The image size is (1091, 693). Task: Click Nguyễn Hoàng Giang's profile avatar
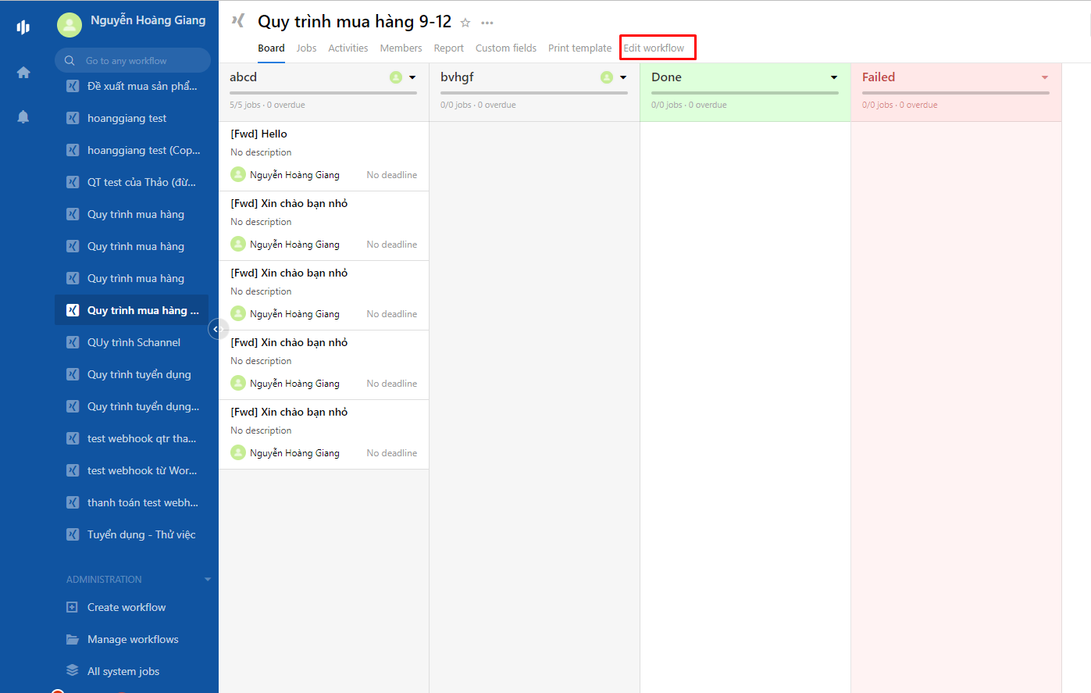(x=69, y=24)
